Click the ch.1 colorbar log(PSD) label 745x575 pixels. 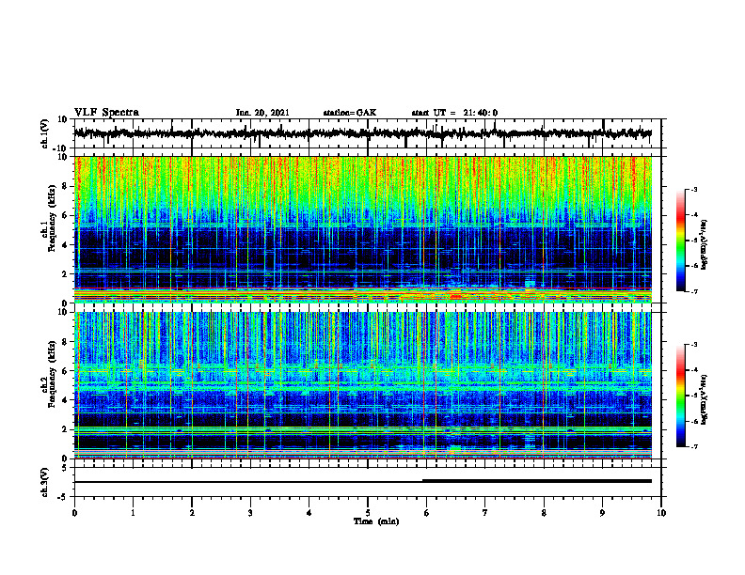[705, 244]
